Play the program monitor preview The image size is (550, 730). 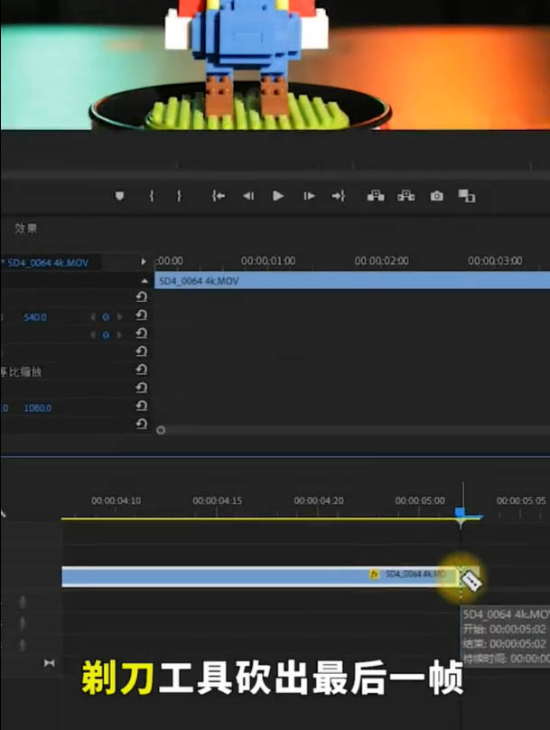tap(278, 196)
